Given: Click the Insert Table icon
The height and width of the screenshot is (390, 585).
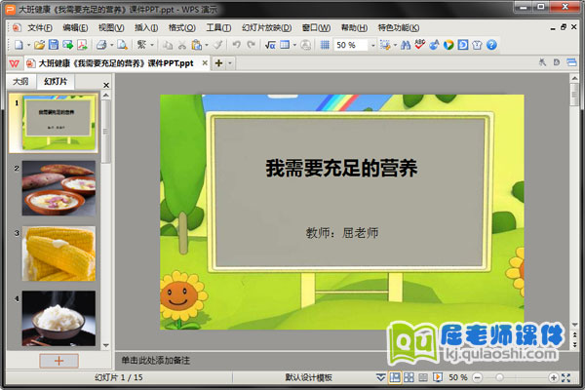Looking at the screenshot, I should (x=285, y=45).
